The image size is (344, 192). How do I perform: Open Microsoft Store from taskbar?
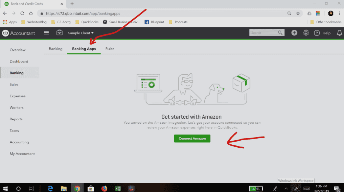coord(91,189)
